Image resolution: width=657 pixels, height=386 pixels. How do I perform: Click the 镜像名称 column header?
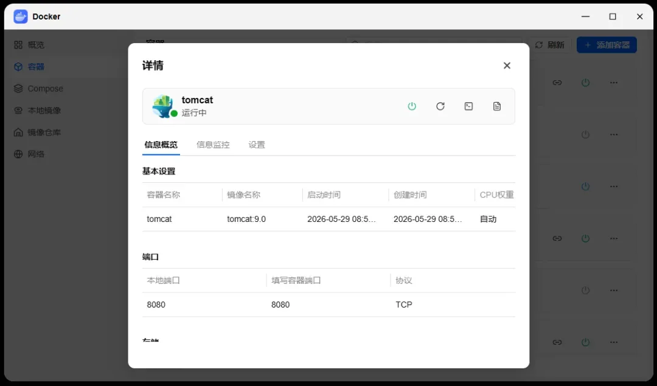coord(243,195)
